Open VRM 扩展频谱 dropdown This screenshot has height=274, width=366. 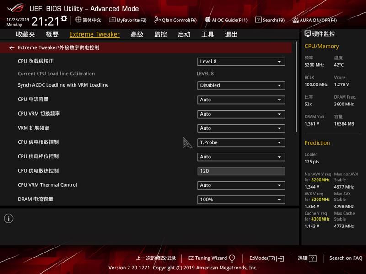click(241, 128)
